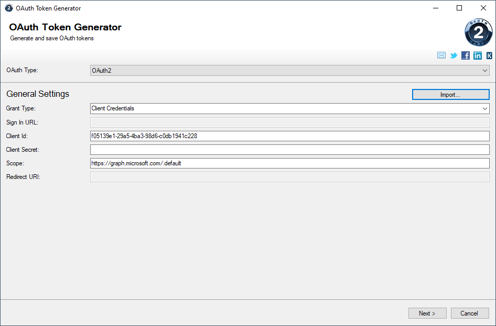Minimize the OAuth Token Generator window
The height and width of the screenshot is (326, 496).
[436, 8]
